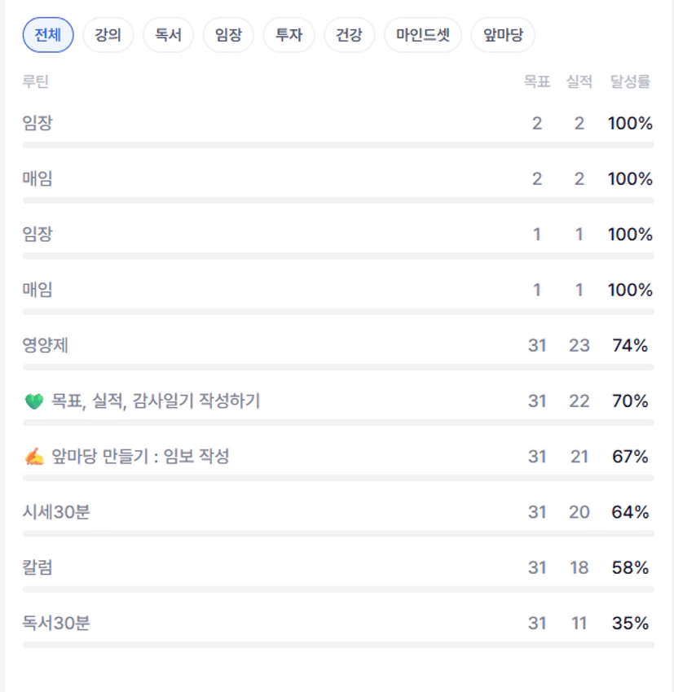This screenshot has width=674, height=692.
Task: Open the 독서 category tab
Action: pos(168,35)
